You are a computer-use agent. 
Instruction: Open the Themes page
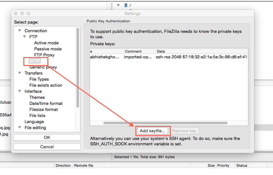tap(37, 97)
